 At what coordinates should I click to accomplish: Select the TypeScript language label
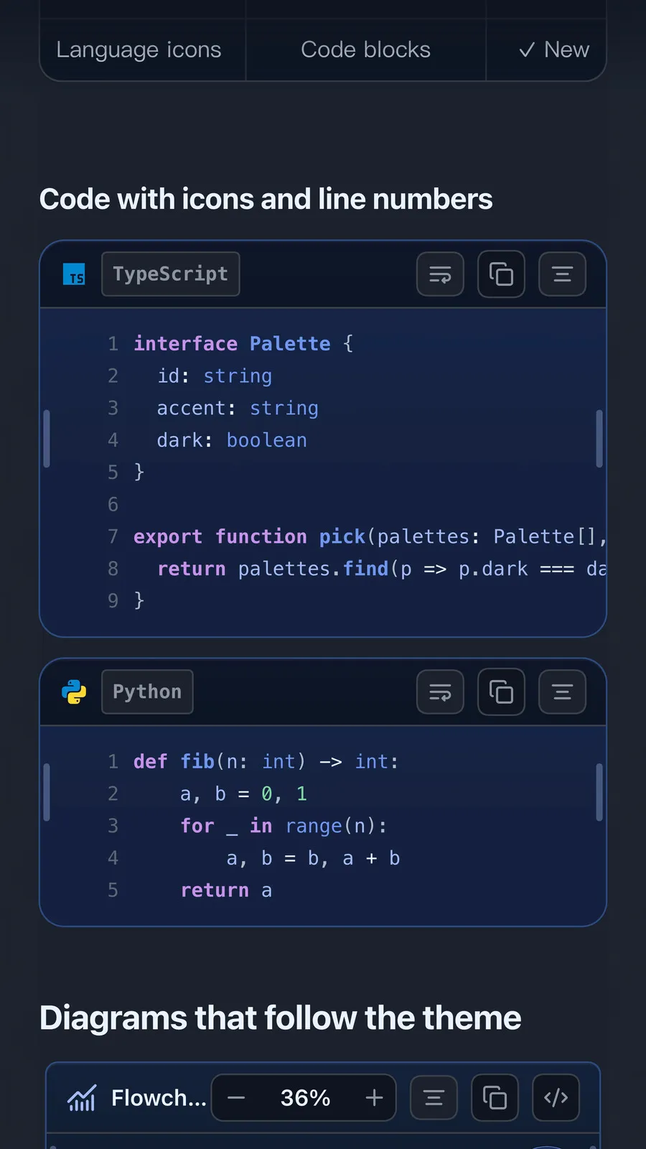pos(171,274)
